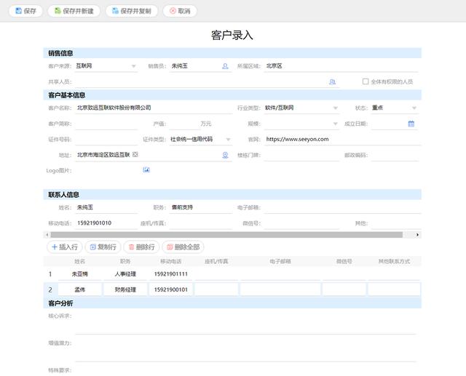Click the clear icon after 北京市海淀区致远互联

coord(135,154)
